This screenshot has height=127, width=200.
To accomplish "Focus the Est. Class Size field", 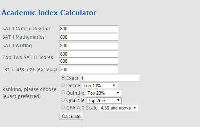I will [89, 69].
